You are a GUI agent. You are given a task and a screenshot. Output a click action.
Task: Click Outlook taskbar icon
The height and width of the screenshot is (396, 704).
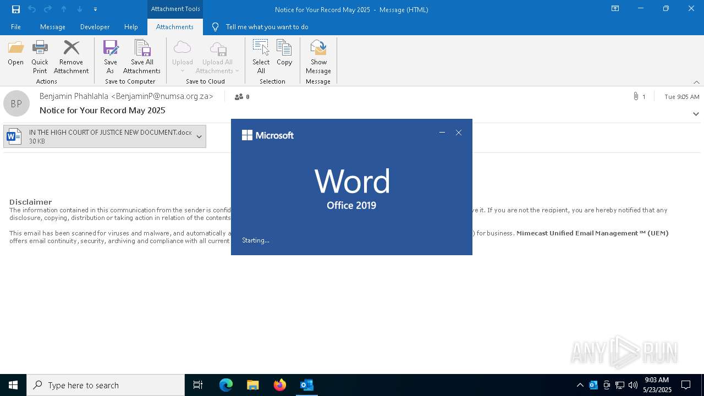point(307,385)
